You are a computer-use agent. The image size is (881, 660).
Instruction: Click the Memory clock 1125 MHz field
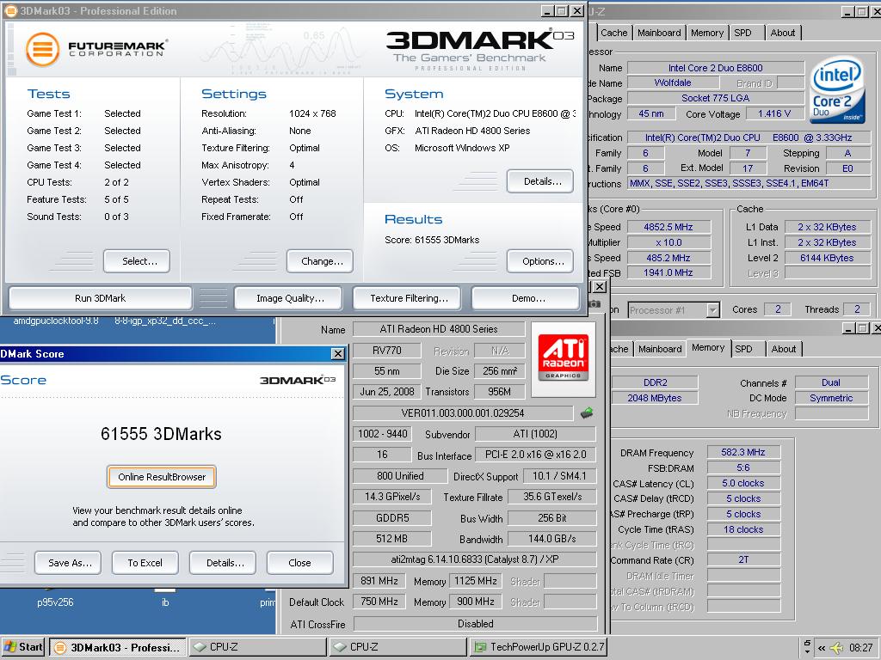tap(475, 581)
